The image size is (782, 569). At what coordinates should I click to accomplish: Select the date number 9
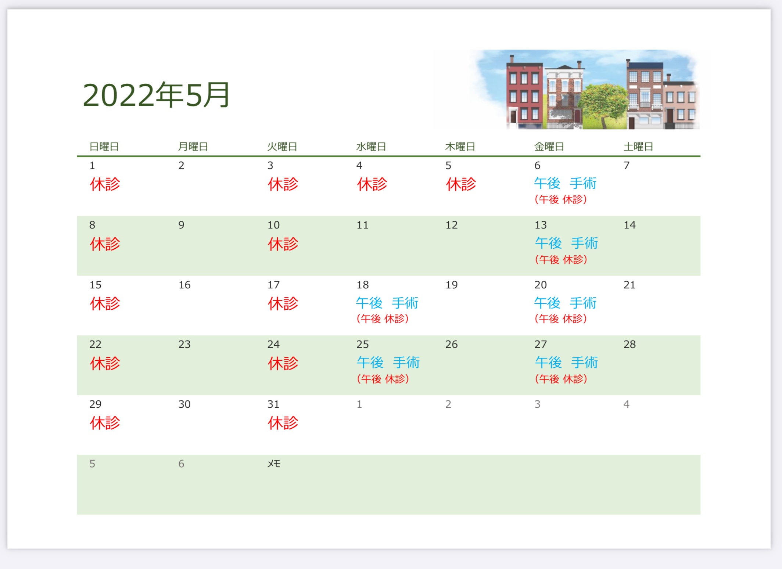pos(181,225)
